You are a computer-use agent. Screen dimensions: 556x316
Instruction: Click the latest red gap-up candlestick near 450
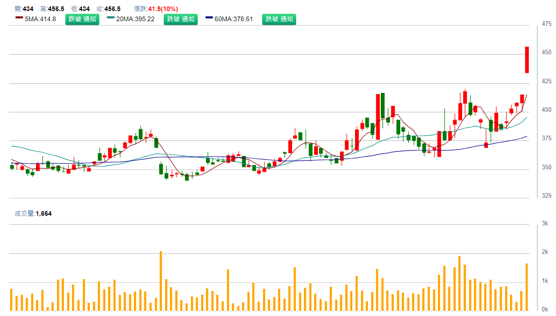pyautogui.click(x=527, y=60)
